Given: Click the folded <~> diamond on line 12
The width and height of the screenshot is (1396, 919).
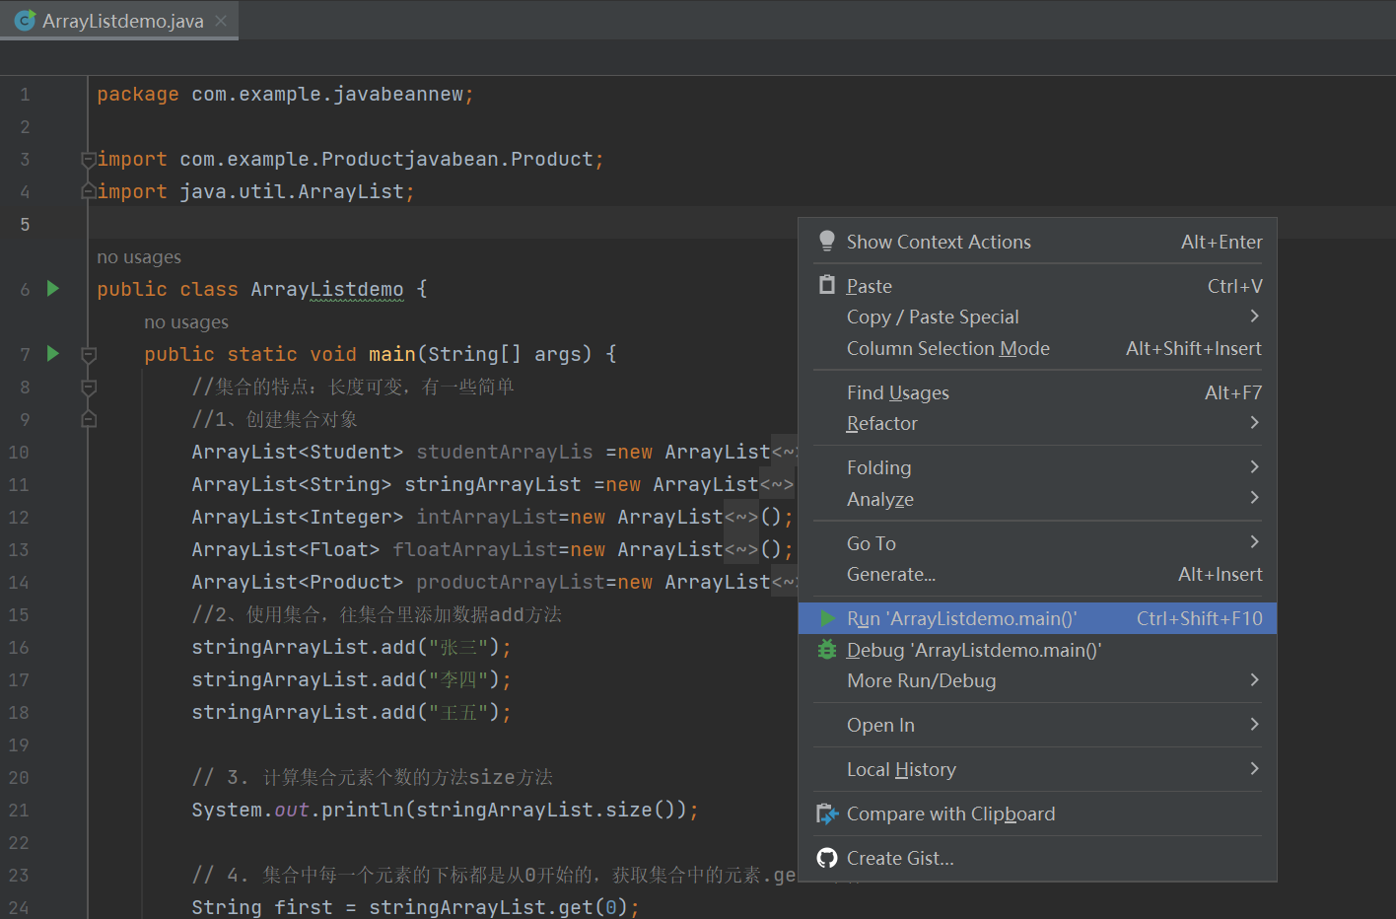Looking at the screenshot, I should click(741, 517).
